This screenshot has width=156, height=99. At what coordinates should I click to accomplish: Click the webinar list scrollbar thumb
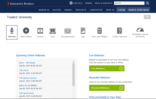(73, 75)
